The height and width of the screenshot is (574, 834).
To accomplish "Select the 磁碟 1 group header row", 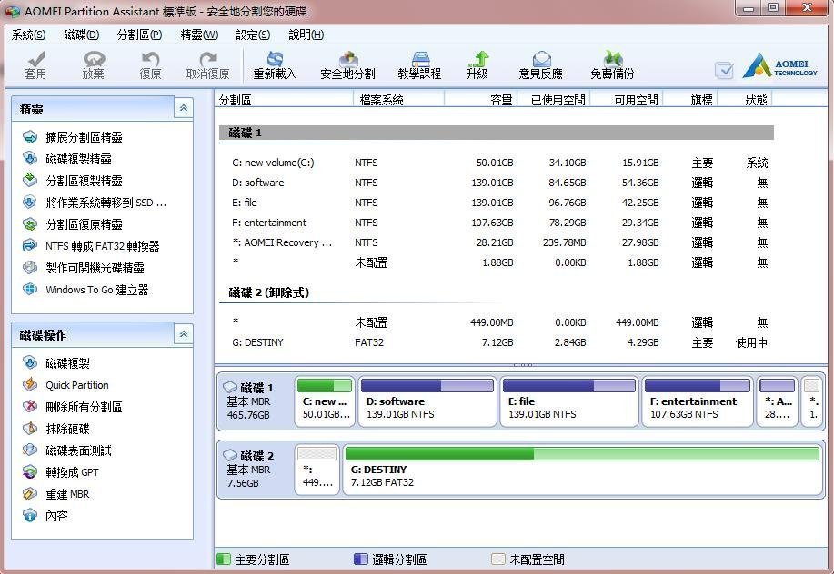I will click(x=497, y=133).
